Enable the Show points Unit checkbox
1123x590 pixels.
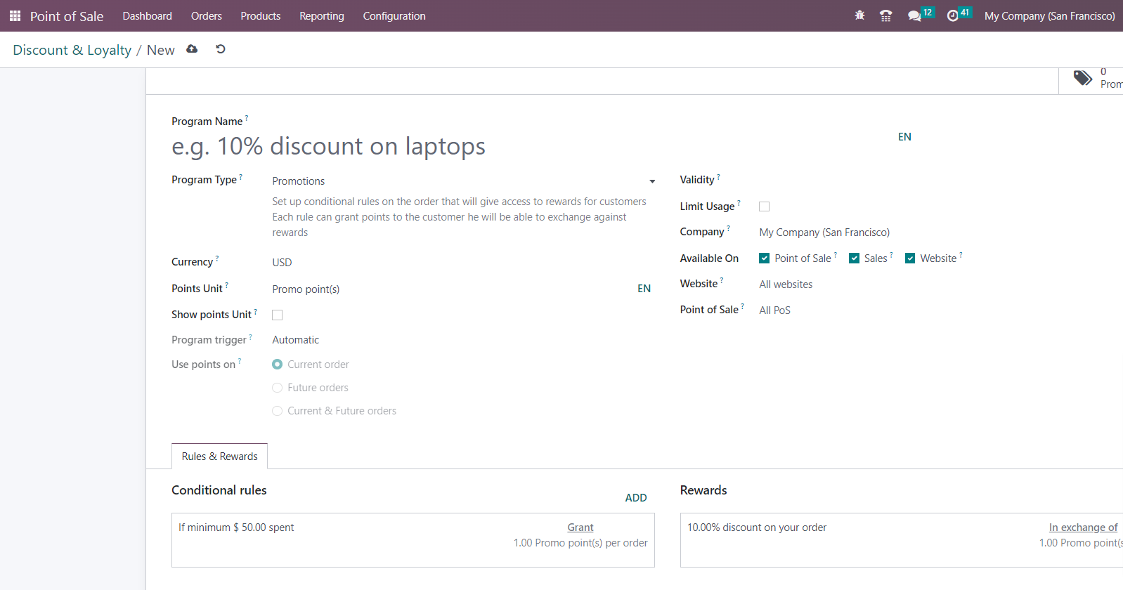[278, 315]
